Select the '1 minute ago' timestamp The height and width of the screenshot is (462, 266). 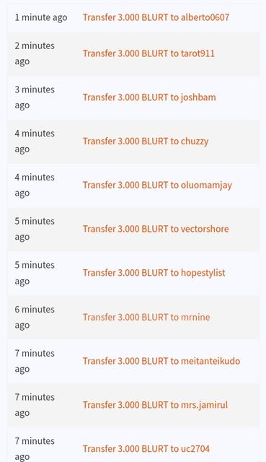tap(41, 17)
